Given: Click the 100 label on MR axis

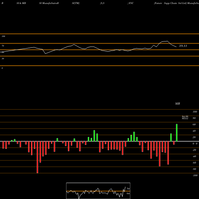Looking at the screenshot, I should (x=195, y=112).
